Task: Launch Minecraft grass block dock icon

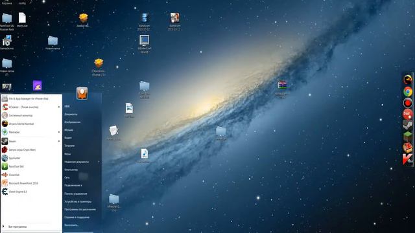Action: pyautogui.click(x=408, y=137)
